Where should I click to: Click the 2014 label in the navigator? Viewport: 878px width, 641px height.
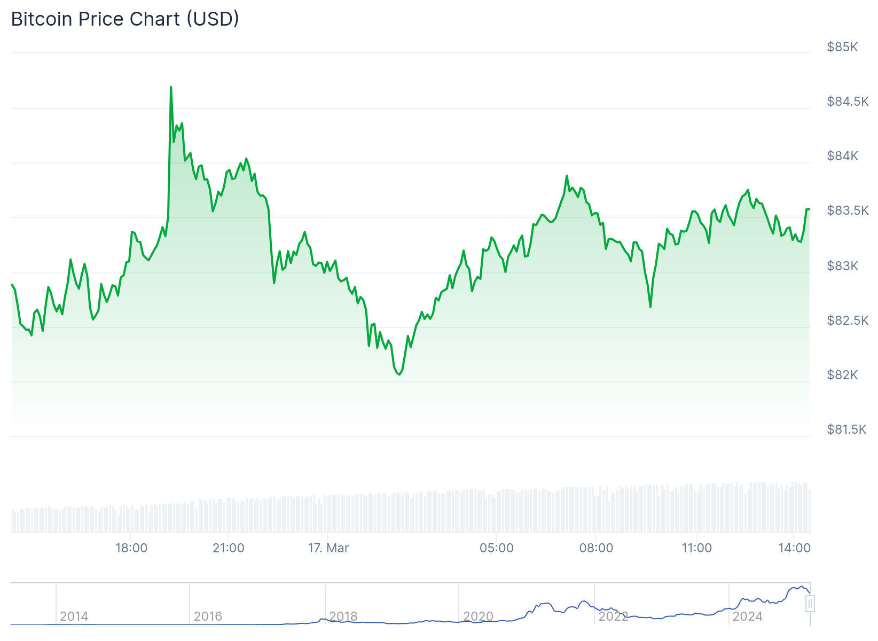tap(74, 616)
